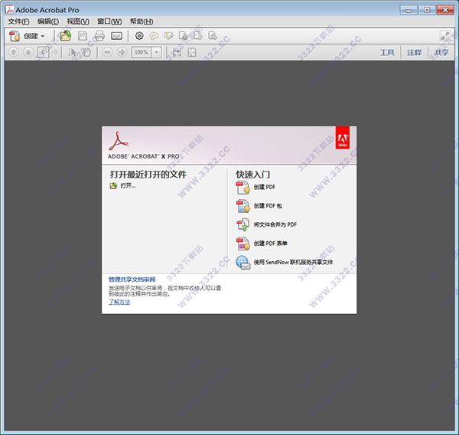Click the read mode expand icon

pyautogui.click(x=445, y=36)
